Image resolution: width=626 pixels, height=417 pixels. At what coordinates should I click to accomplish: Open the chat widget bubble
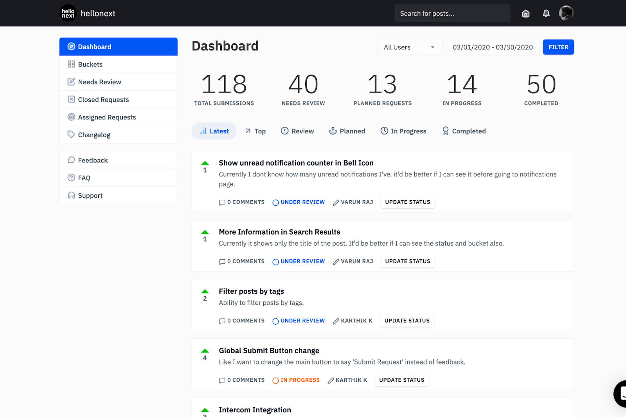click(621, 394)
